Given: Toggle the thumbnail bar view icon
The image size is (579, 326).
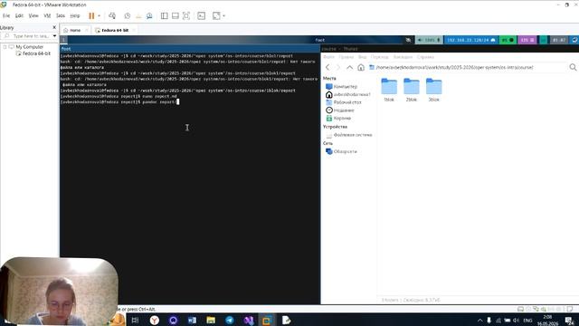Looking at the screenshot, I should pos(176,15).
